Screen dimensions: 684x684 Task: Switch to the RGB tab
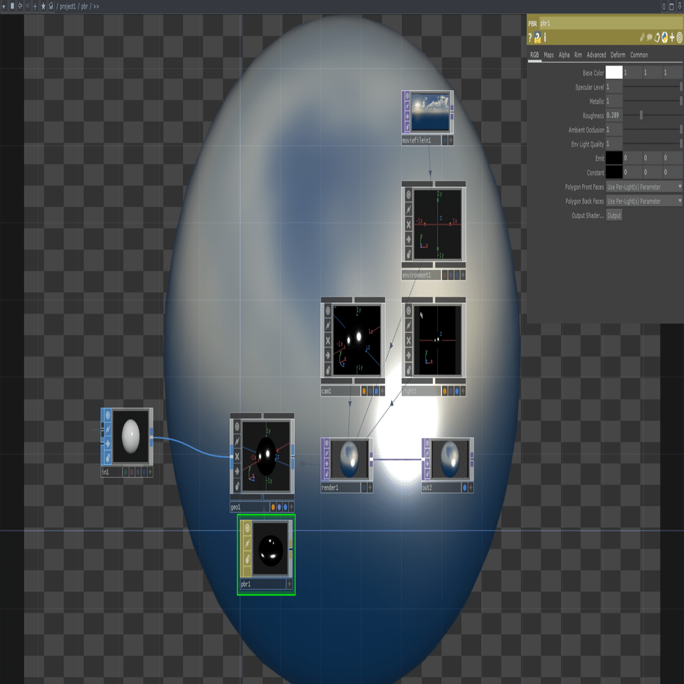pos(534,55)
